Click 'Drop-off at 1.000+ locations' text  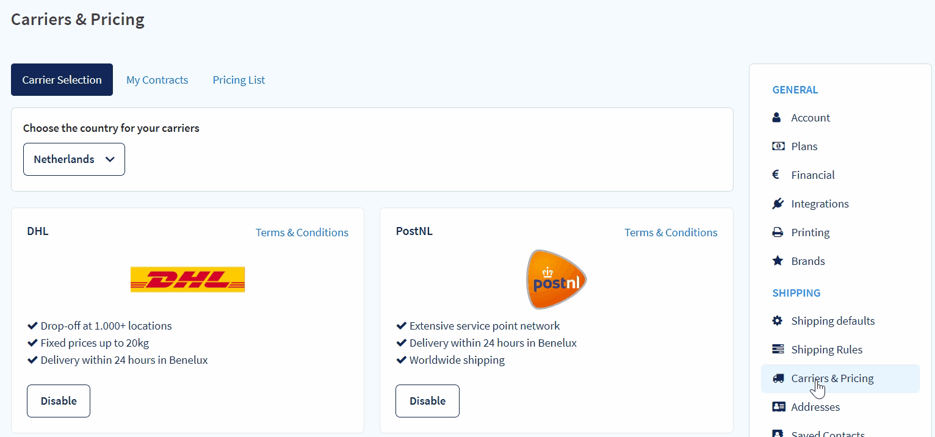coord(106,326)
